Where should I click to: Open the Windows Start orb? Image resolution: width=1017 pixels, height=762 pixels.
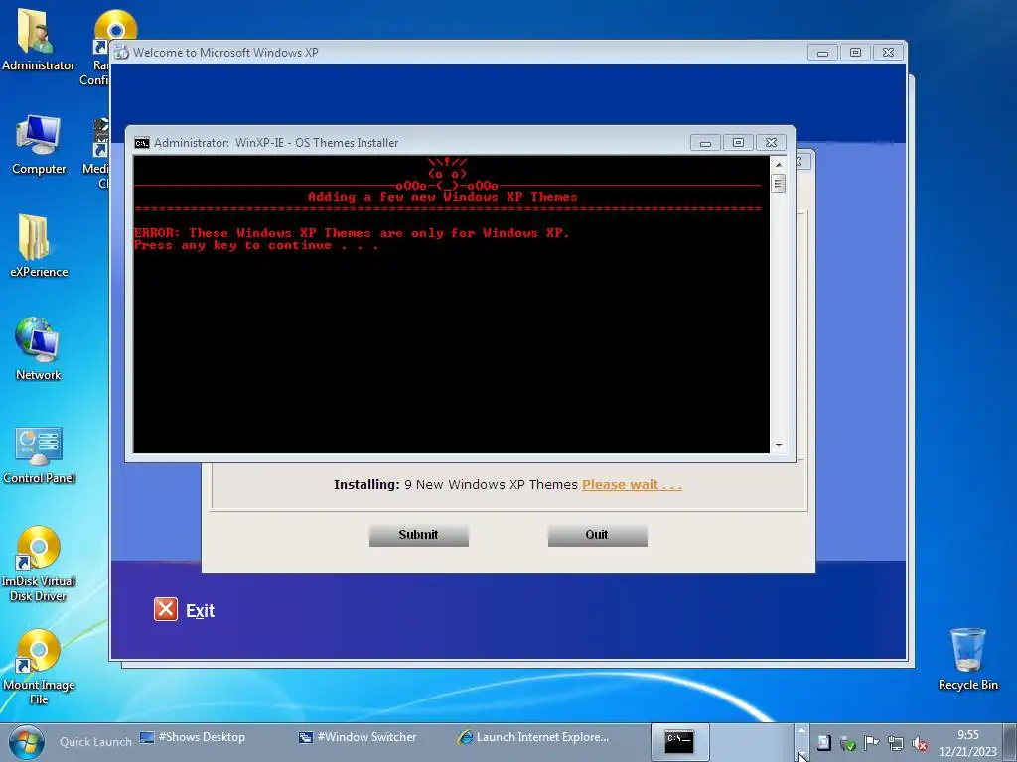[x=26, y=742]
